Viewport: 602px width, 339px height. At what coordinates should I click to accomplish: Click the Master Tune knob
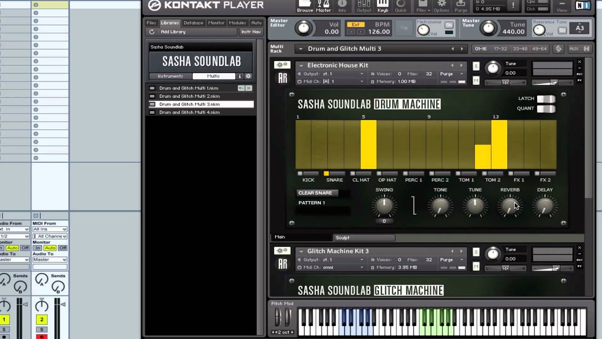pos(489,28)
